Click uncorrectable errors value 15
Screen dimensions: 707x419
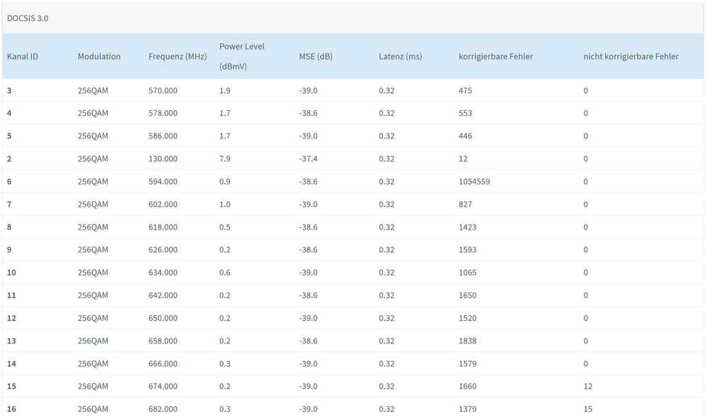[x=588, y=409]
